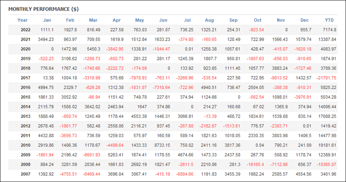Click the Jun column header
This screenshot has height=182, width=346.
point(163,20)
